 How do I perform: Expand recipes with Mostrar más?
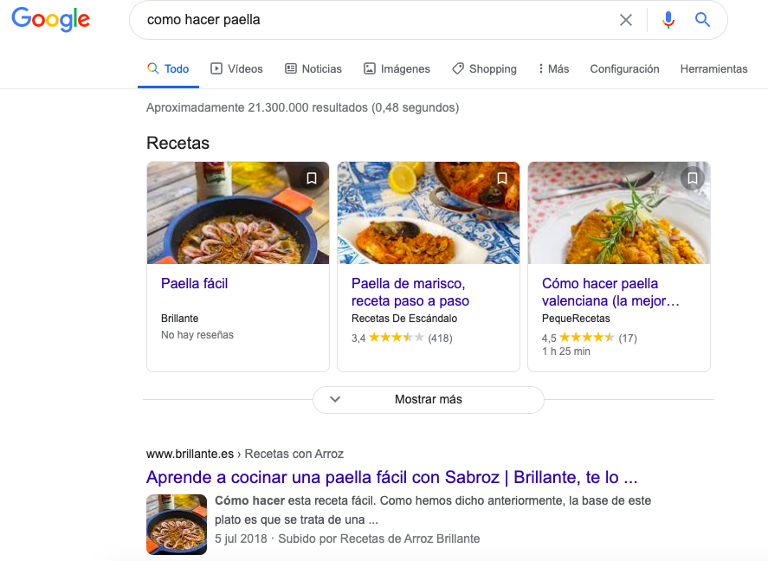point(429,399)
